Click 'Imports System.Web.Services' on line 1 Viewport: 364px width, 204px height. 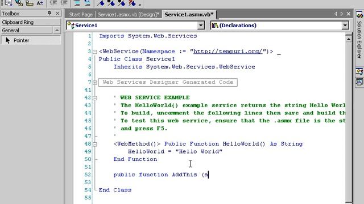(x=148, y=36)
